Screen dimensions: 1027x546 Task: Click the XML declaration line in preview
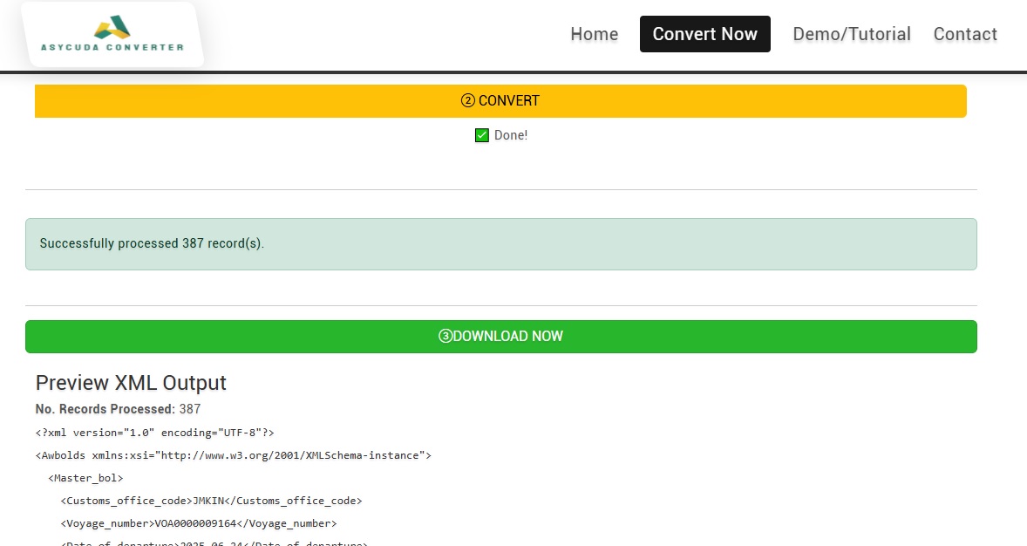click(155, 433)
